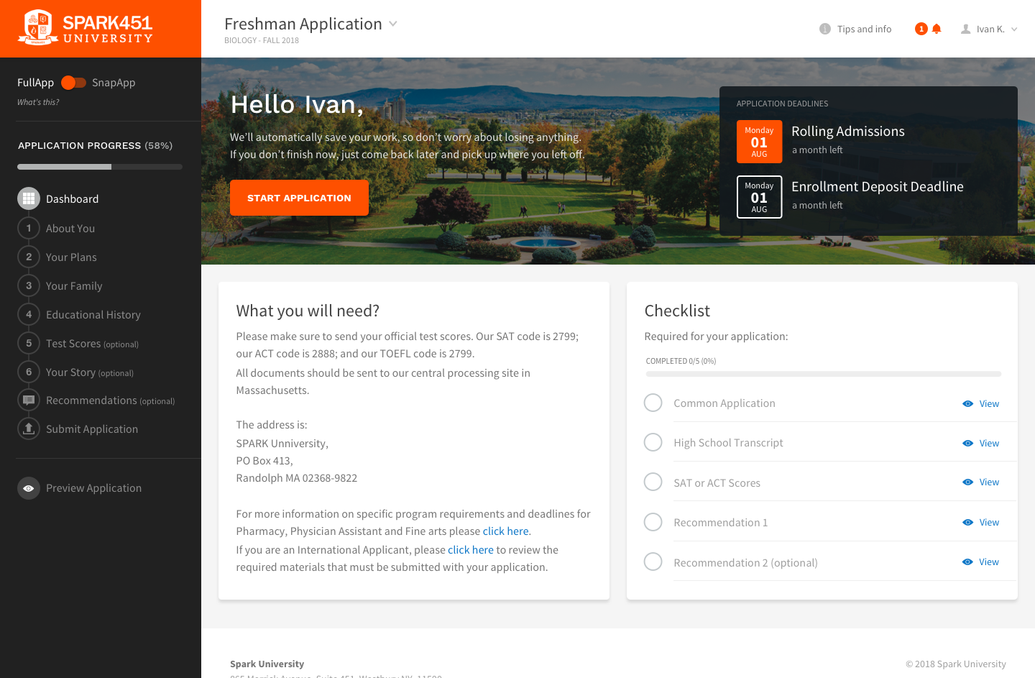Click the Submit Application upload icon
1035x678 pixels.
tap(29, 429)
